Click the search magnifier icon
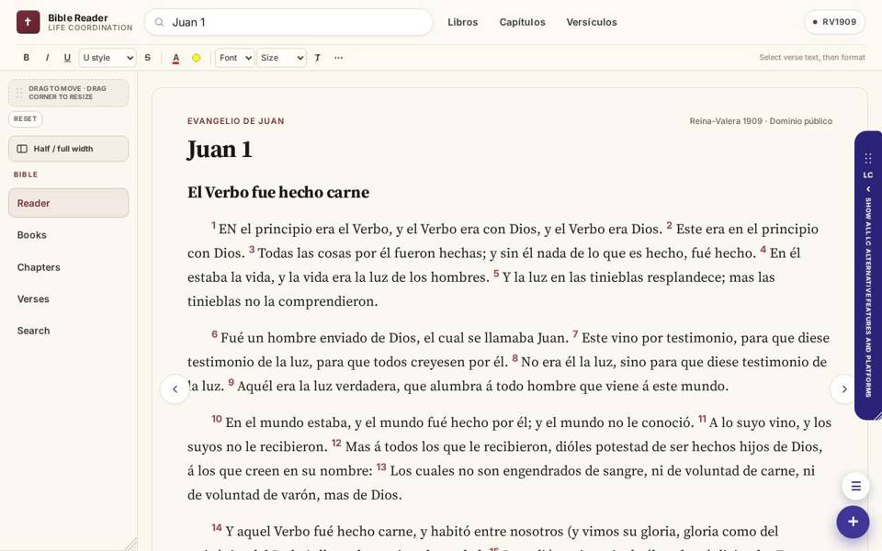This screenshot has height=551, width=882. [159, 22]
